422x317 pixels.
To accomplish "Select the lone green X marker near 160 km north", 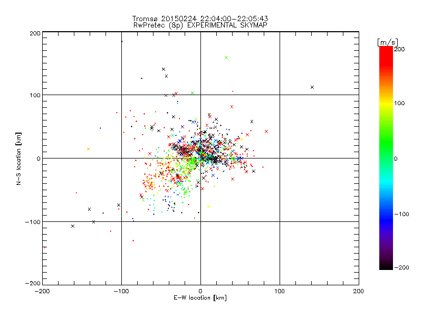I will pos(226,58).
